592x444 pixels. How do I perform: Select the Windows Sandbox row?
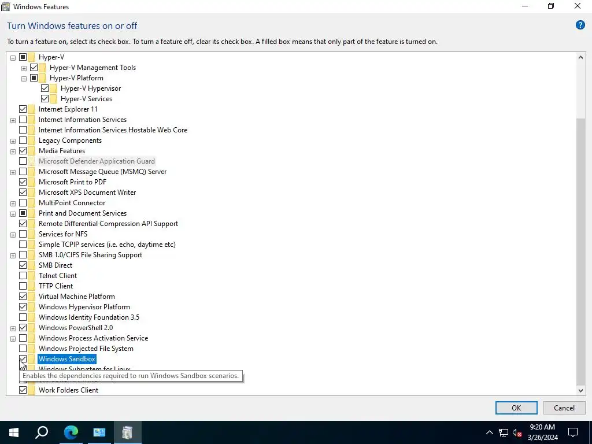coord(67,359)
